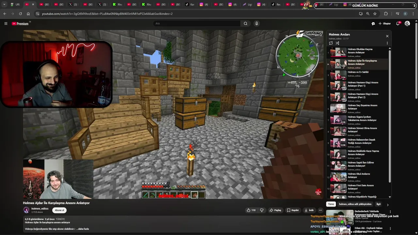Image resolution: width=418 pixels, height=235 pixels.
Task: Open the tab media control icon
Action: (x=397, y=14)
